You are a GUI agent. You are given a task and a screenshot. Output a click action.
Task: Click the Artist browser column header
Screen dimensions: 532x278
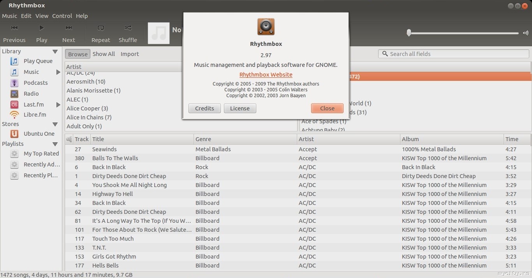[x=124, y=67]
